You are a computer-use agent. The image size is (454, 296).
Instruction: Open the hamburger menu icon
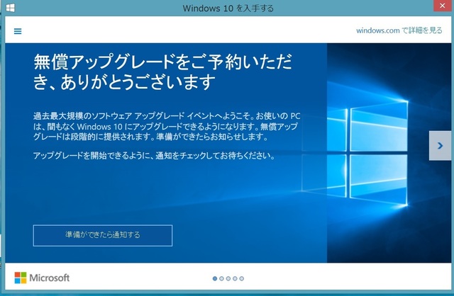click(x=18, y=31)
